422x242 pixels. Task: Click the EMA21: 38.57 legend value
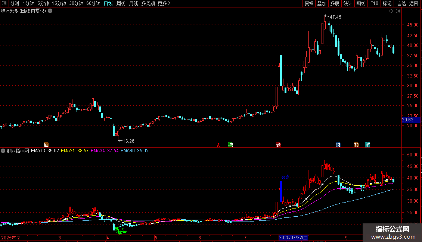click(x=75, y=151)
